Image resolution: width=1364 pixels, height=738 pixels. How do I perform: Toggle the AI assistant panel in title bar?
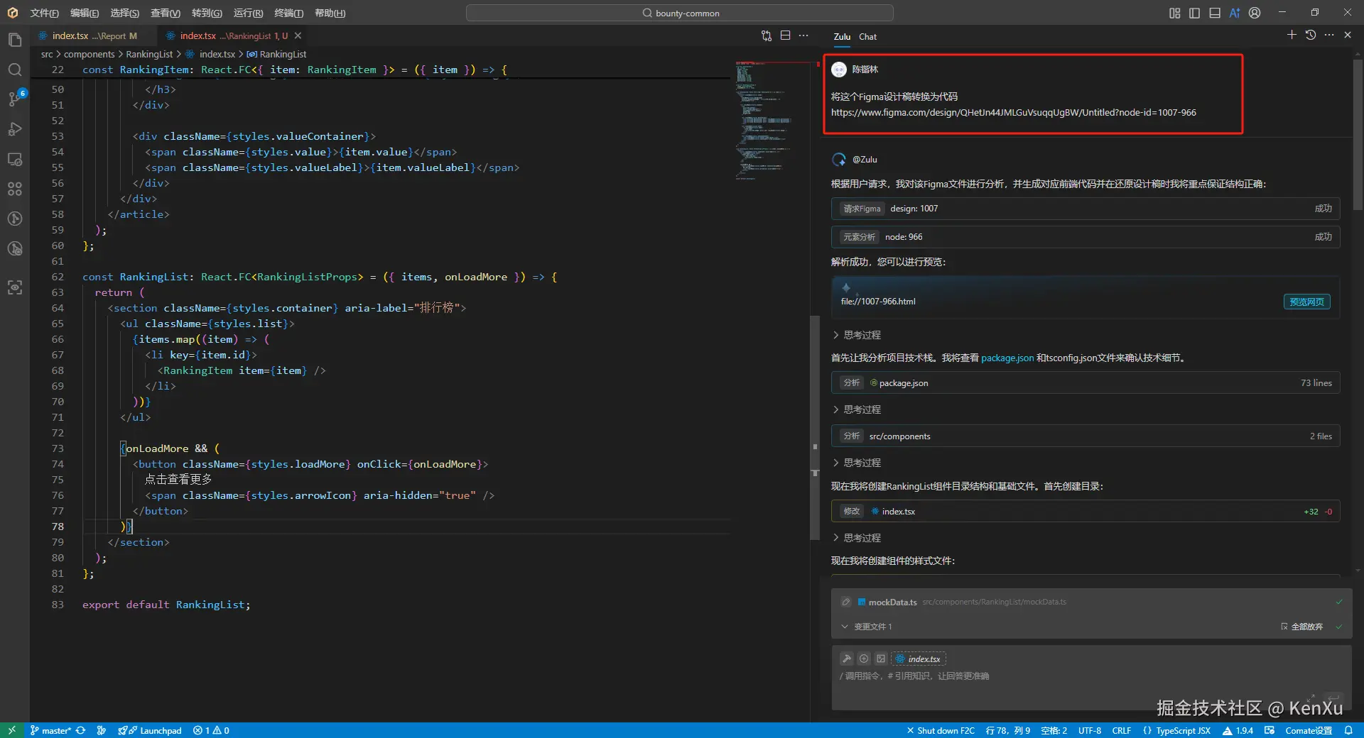click(1235, 13)
